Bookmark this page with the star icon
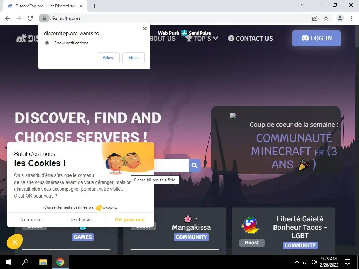Screen dimensions: 359x269 pyautogui.click(x=326, y=18)
